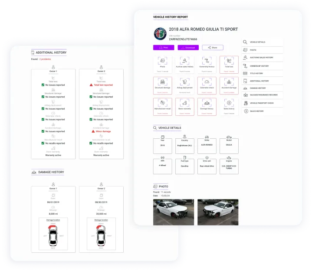Click the Owner 2 person icon in Additional History
Image resolution: width=312 pixels, height=271 pixels.
pyautogui.click(x=101, y=67)
